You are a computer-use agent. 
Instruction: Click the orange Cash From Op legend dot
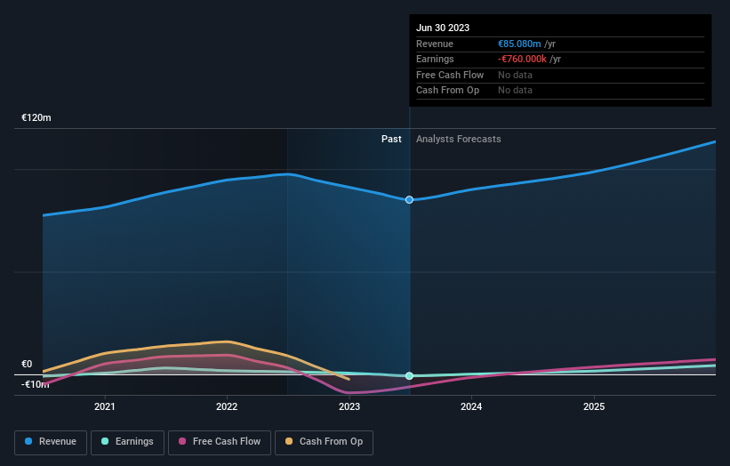(289, 441)
